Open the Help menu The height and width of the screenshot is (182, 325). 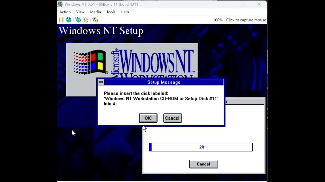[x=125, y=12]
